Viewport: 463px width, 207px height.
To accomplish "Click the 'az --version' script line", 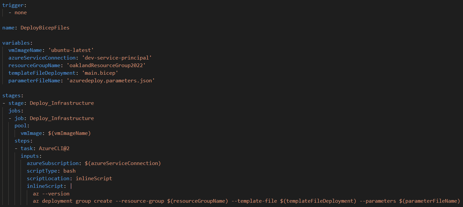I will point(51,194).
